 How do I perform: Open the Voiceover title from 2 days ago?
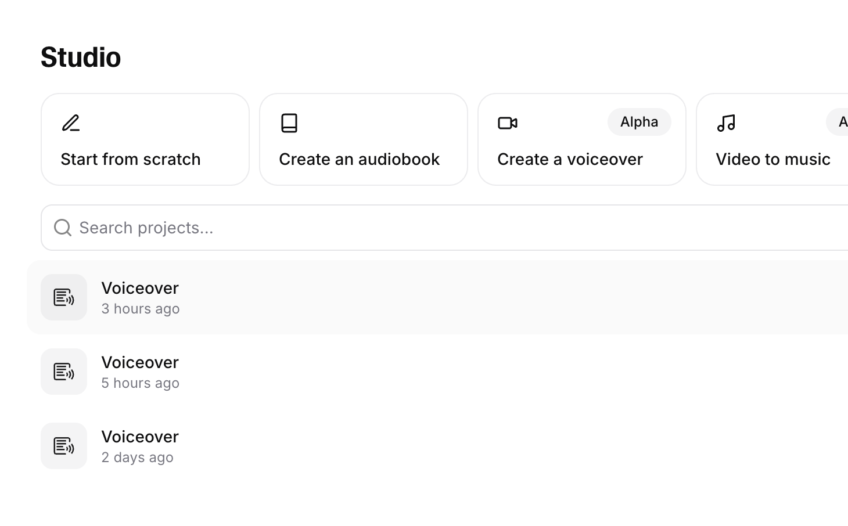140,437
